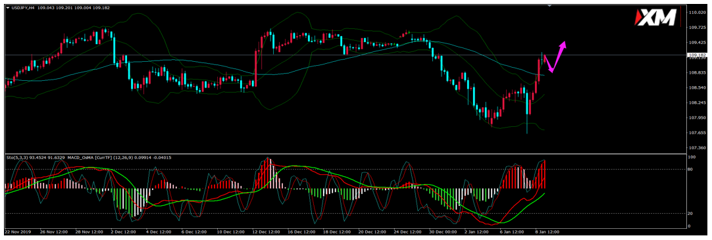The height and width of the screenshot is (240, 712).
Task: Click the chart shift triangle marker
Action: pyautogui.click(x=550, y=5)
